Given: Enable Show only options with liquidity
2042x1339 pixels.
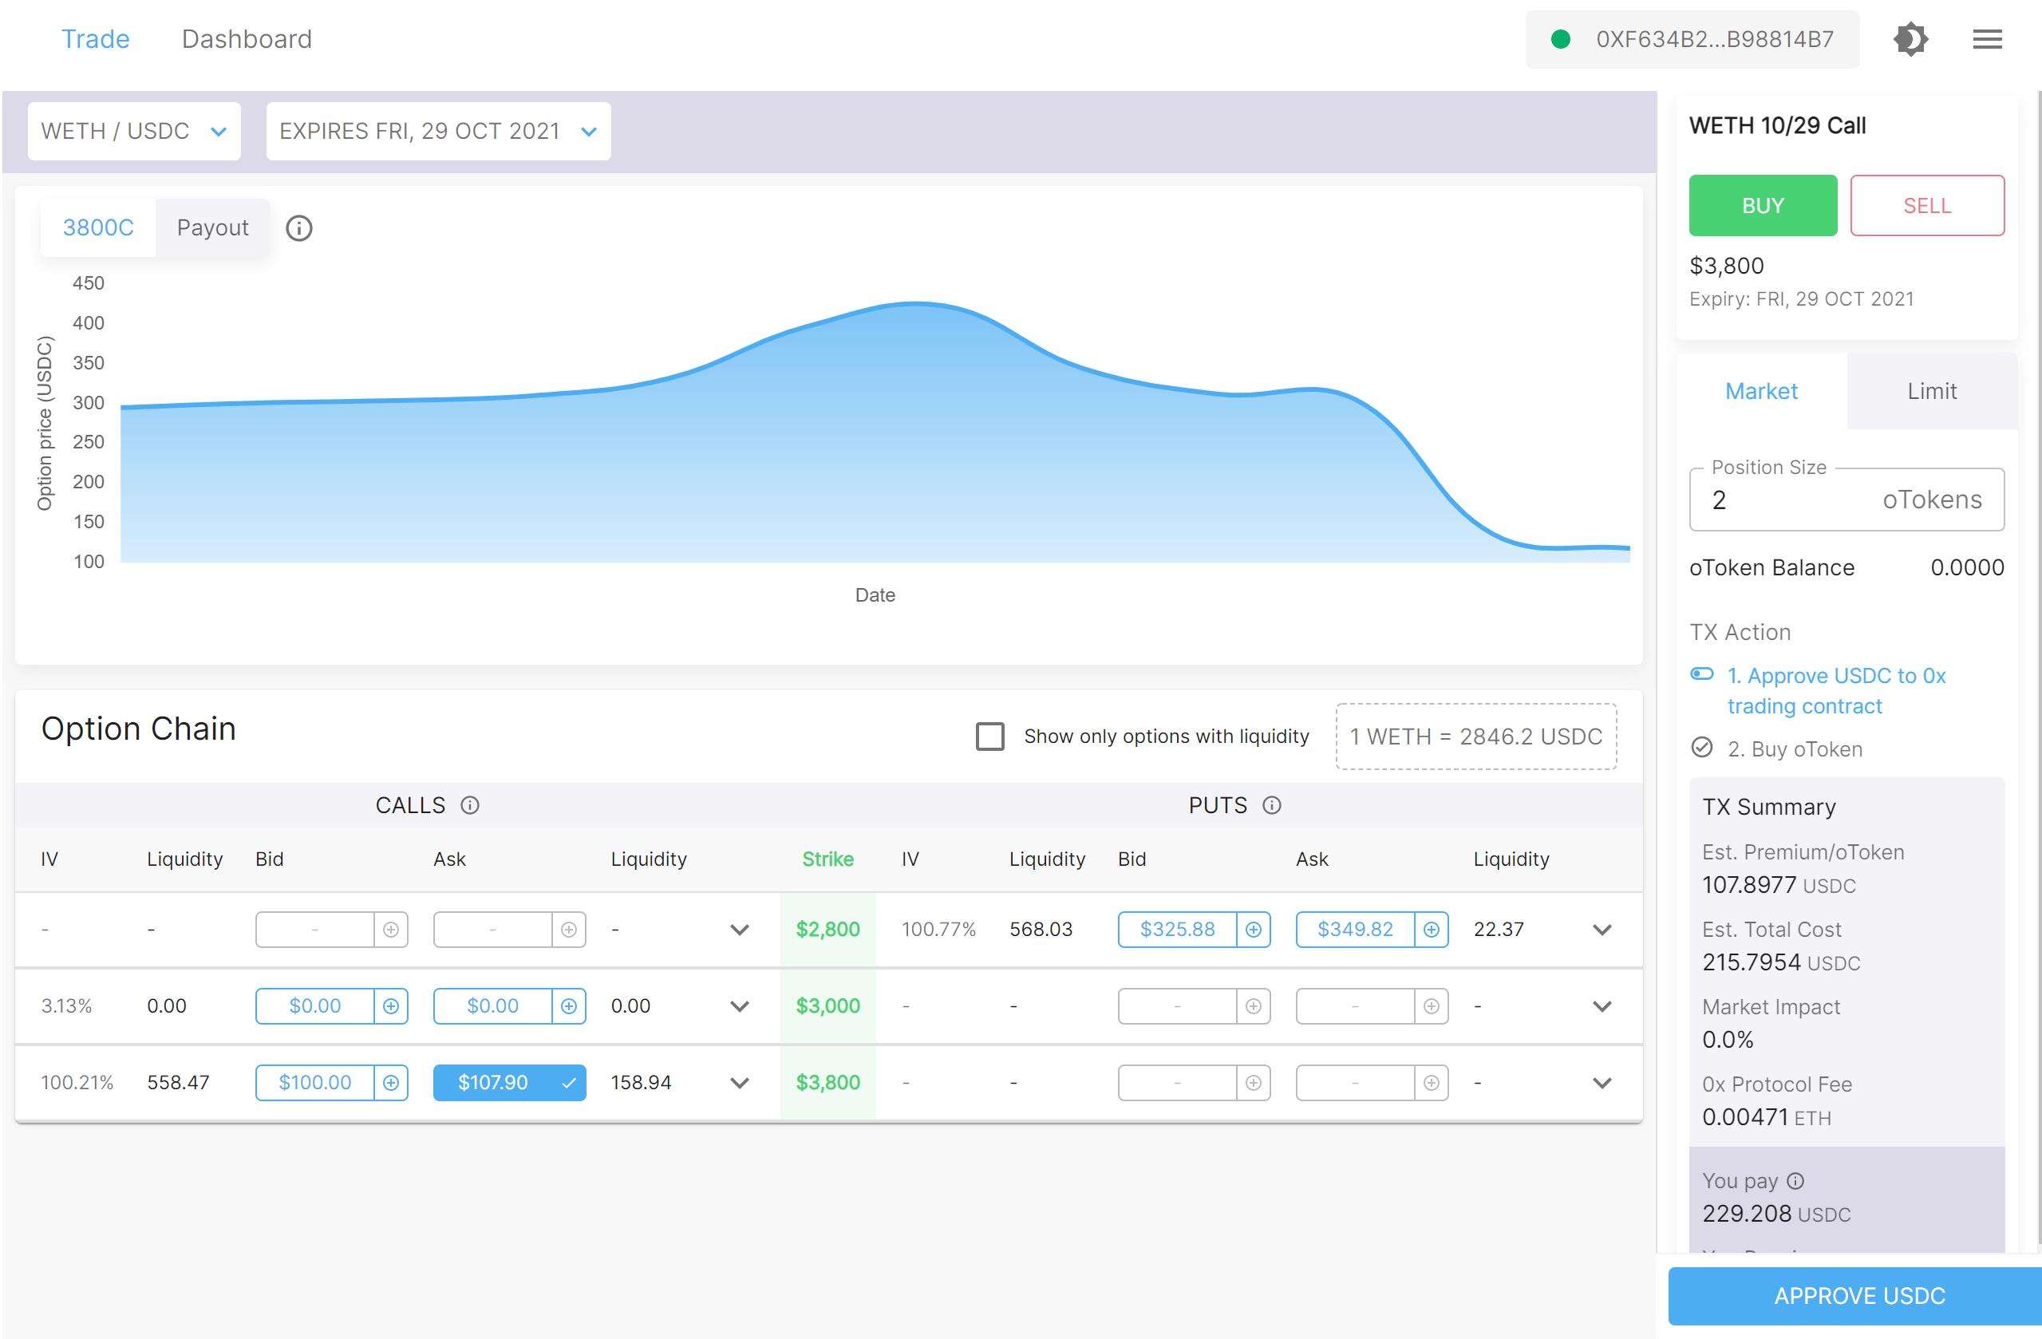Looking at the screenshot, I should point(989,736).
